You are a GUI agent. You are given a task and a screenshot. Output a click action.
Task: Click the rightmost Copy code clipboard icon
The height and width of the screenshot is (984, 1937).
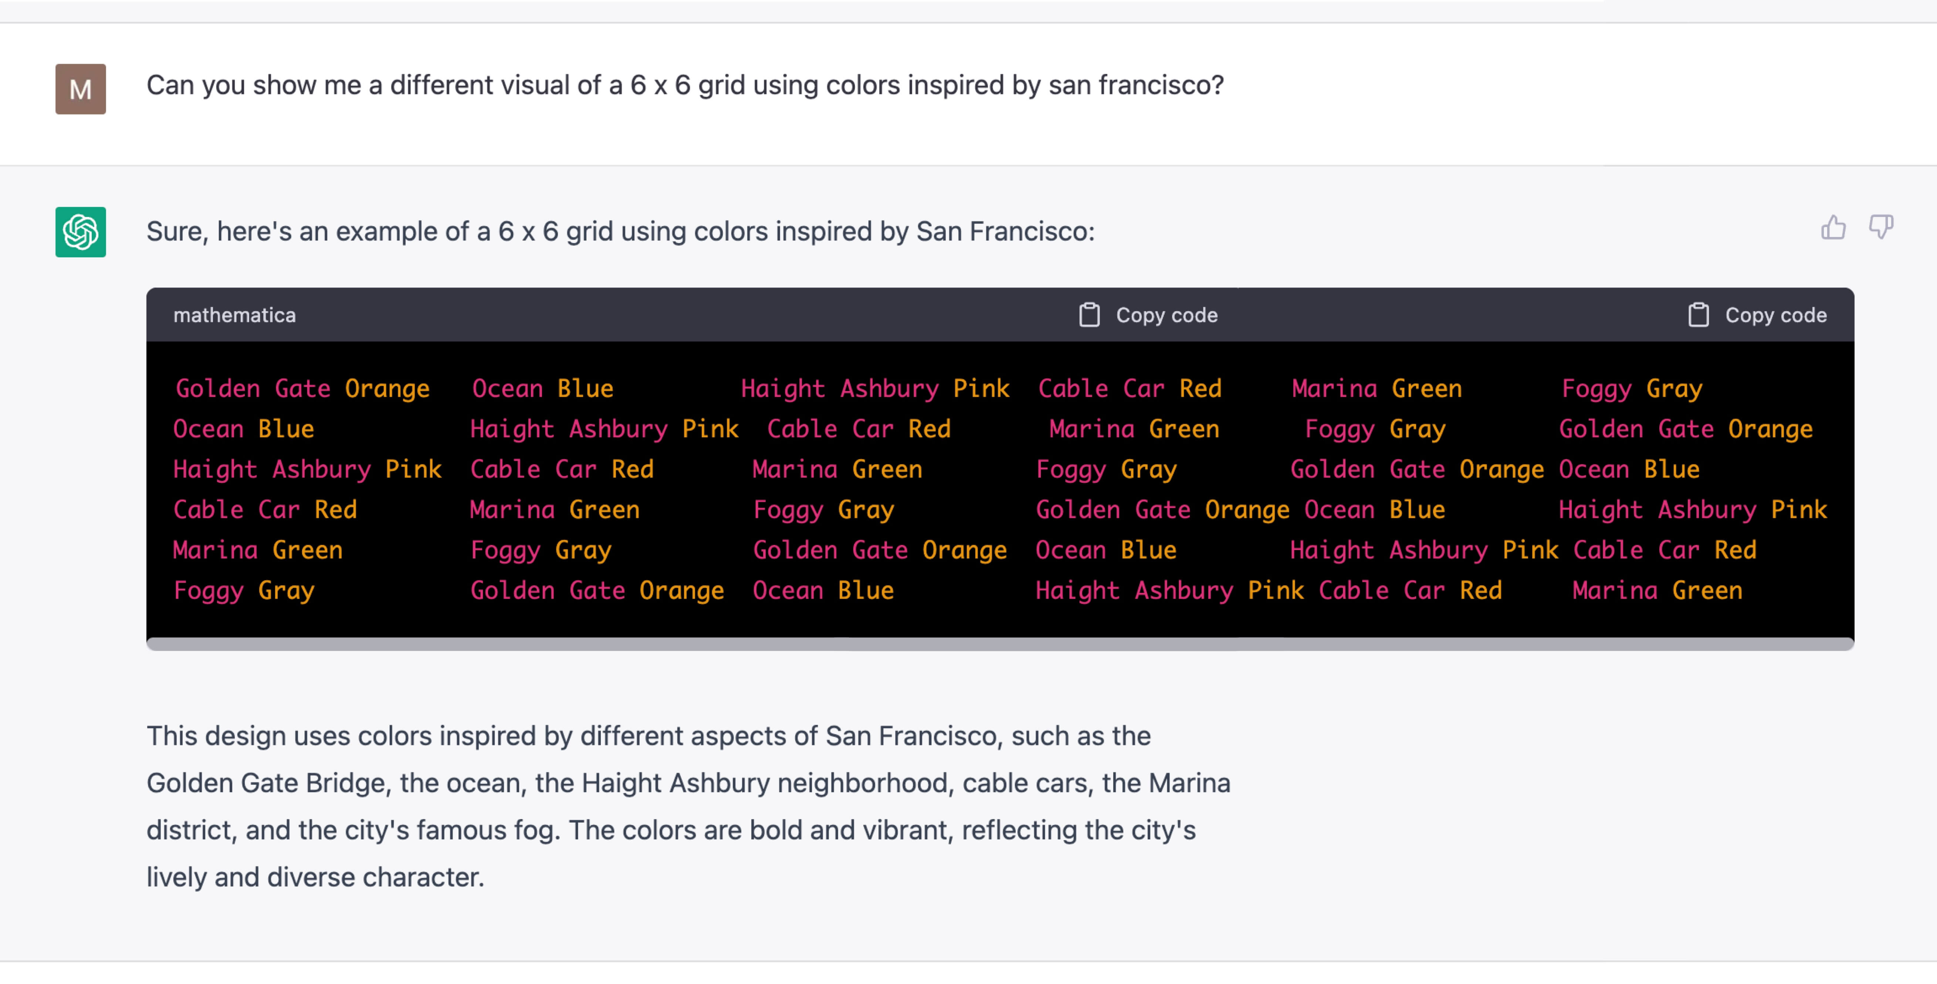[x=1698, y=315]
